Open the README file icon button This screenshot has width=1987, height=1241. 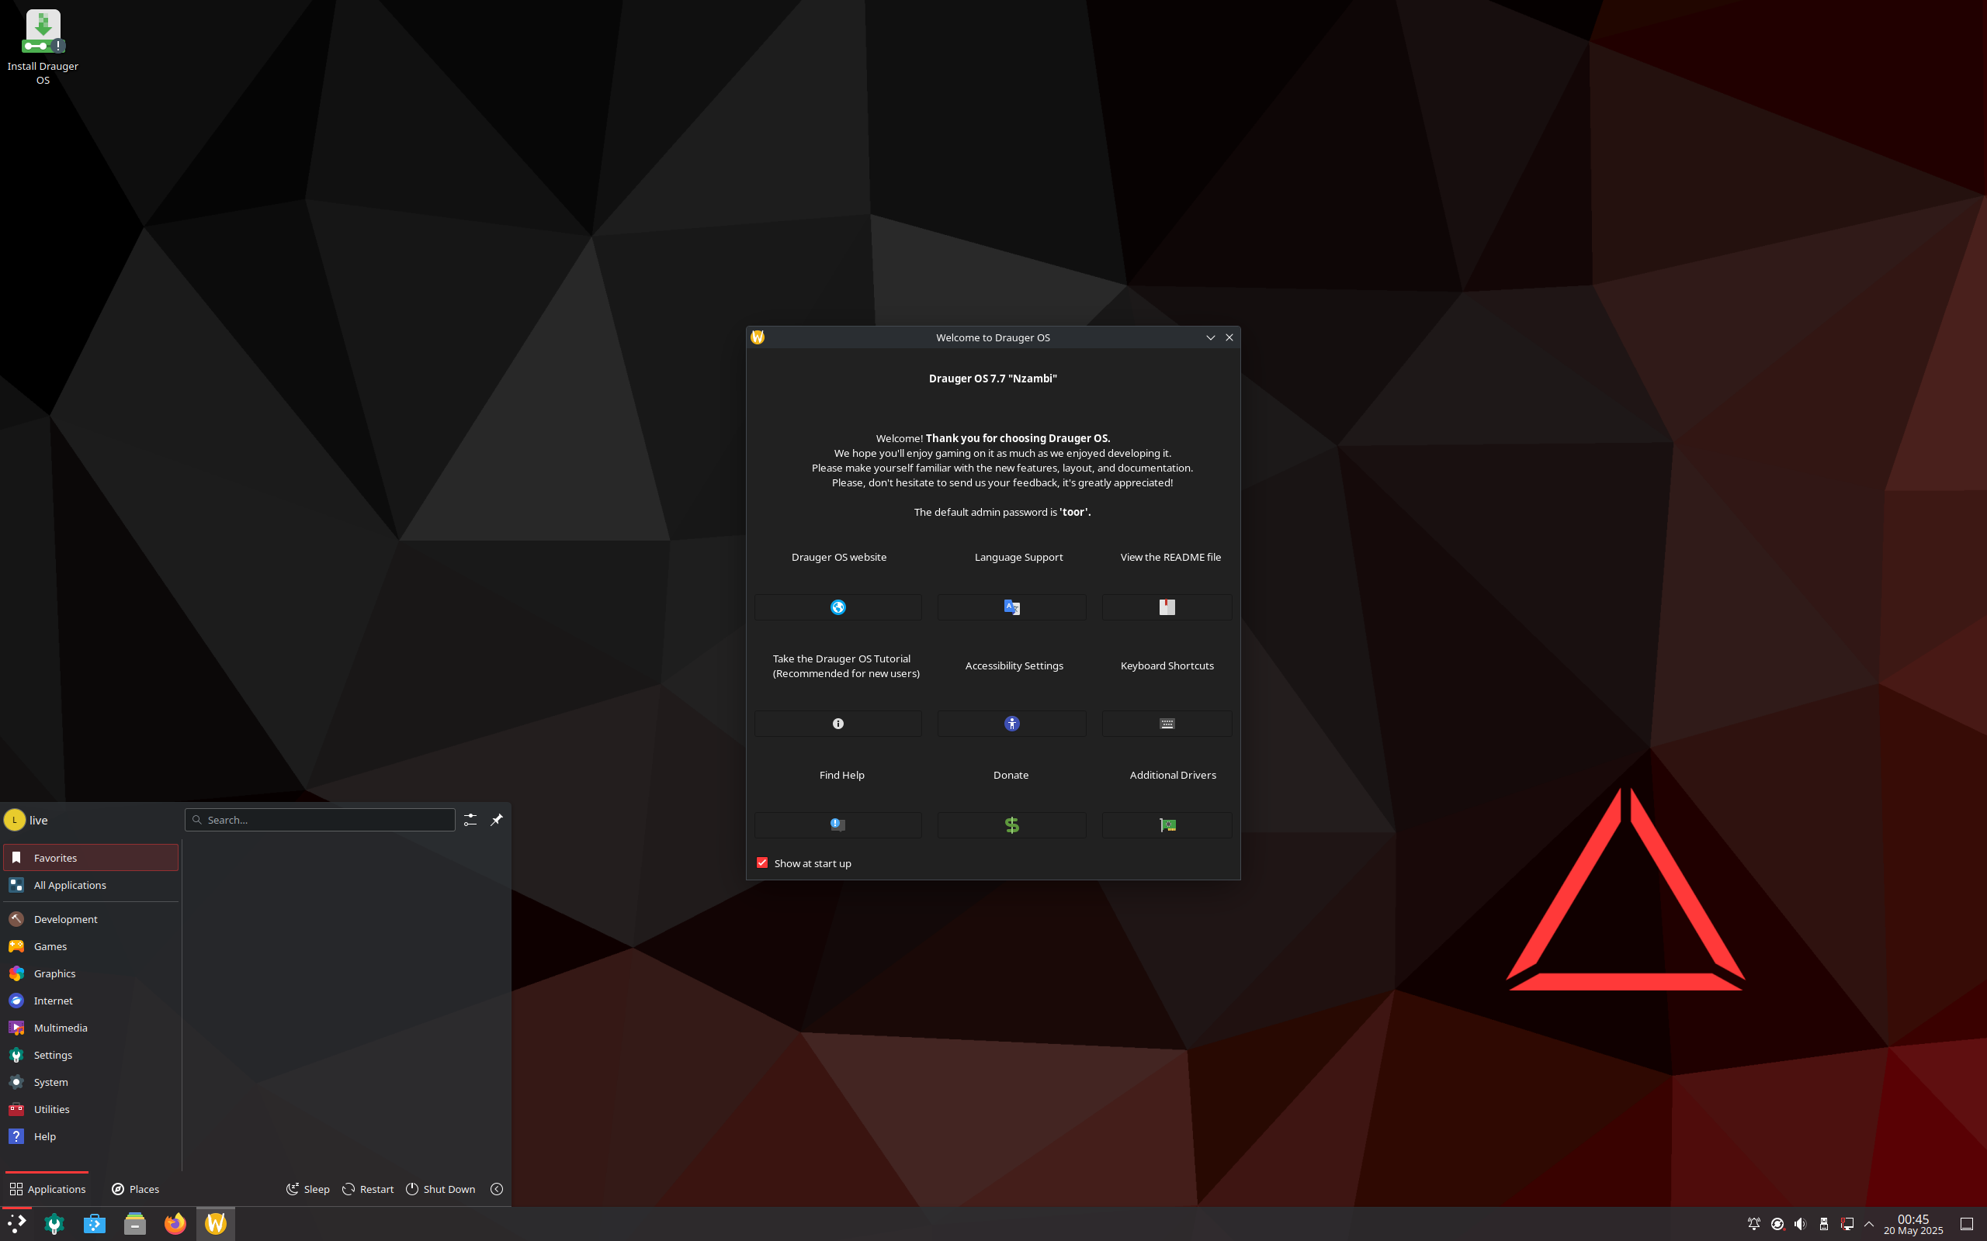[x=1167, y=607]
